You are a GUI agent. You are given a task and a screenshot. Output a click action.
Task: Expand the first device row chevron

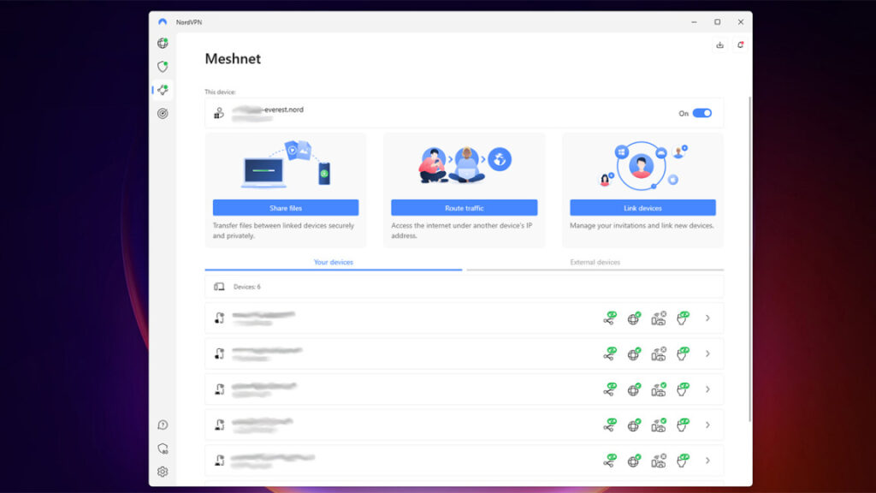(707, 318)
